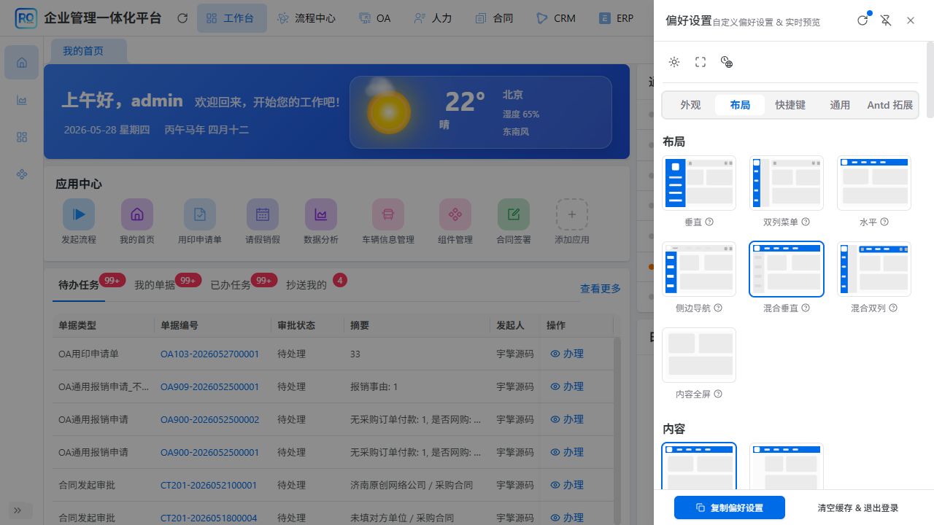Screen dimensions: 934x525
Task: Click the help icon next to 垂直
Action: tap(709, 222)
